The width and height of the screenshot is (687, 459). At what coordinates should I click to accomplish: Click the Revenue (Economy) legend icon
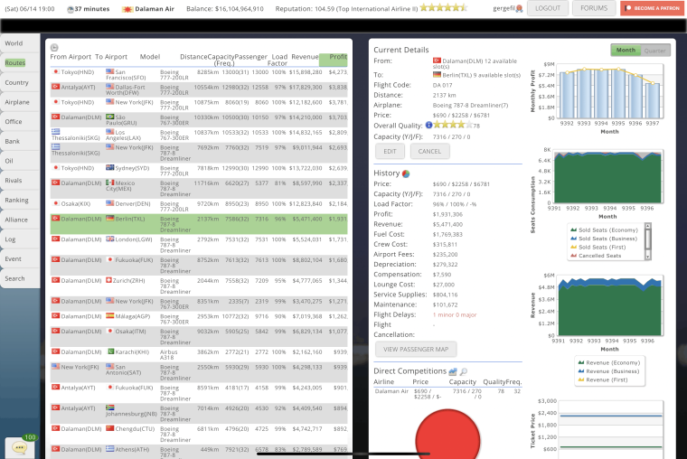pos(581,362)
